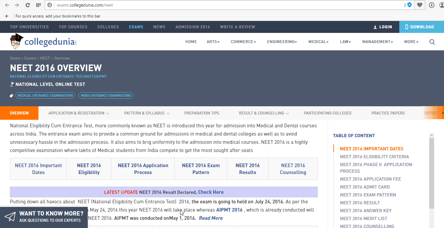Image resolution: width=444 pixels, height=228 pixels.
Task: Select NEET 2016 Merit List in contents
Action: (x=363, y=218)
